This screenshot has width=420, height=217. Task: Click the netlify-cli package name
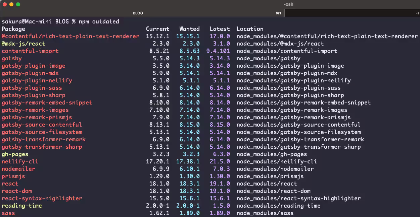[20, 161]
